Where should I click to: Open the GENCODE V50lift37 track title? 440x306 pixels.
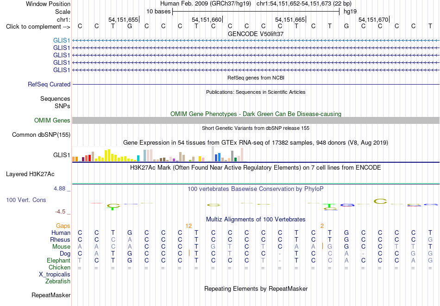(256, 34)
